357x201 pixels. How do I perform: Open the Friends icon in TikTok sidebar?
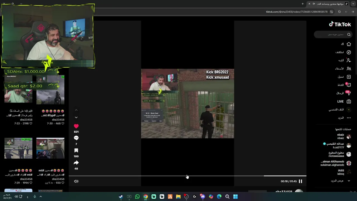click(349, 68)
